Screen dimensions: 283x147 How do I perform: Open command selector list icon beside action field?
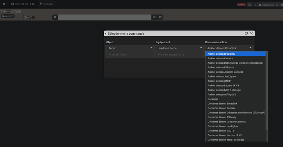(x=154, y=17)
